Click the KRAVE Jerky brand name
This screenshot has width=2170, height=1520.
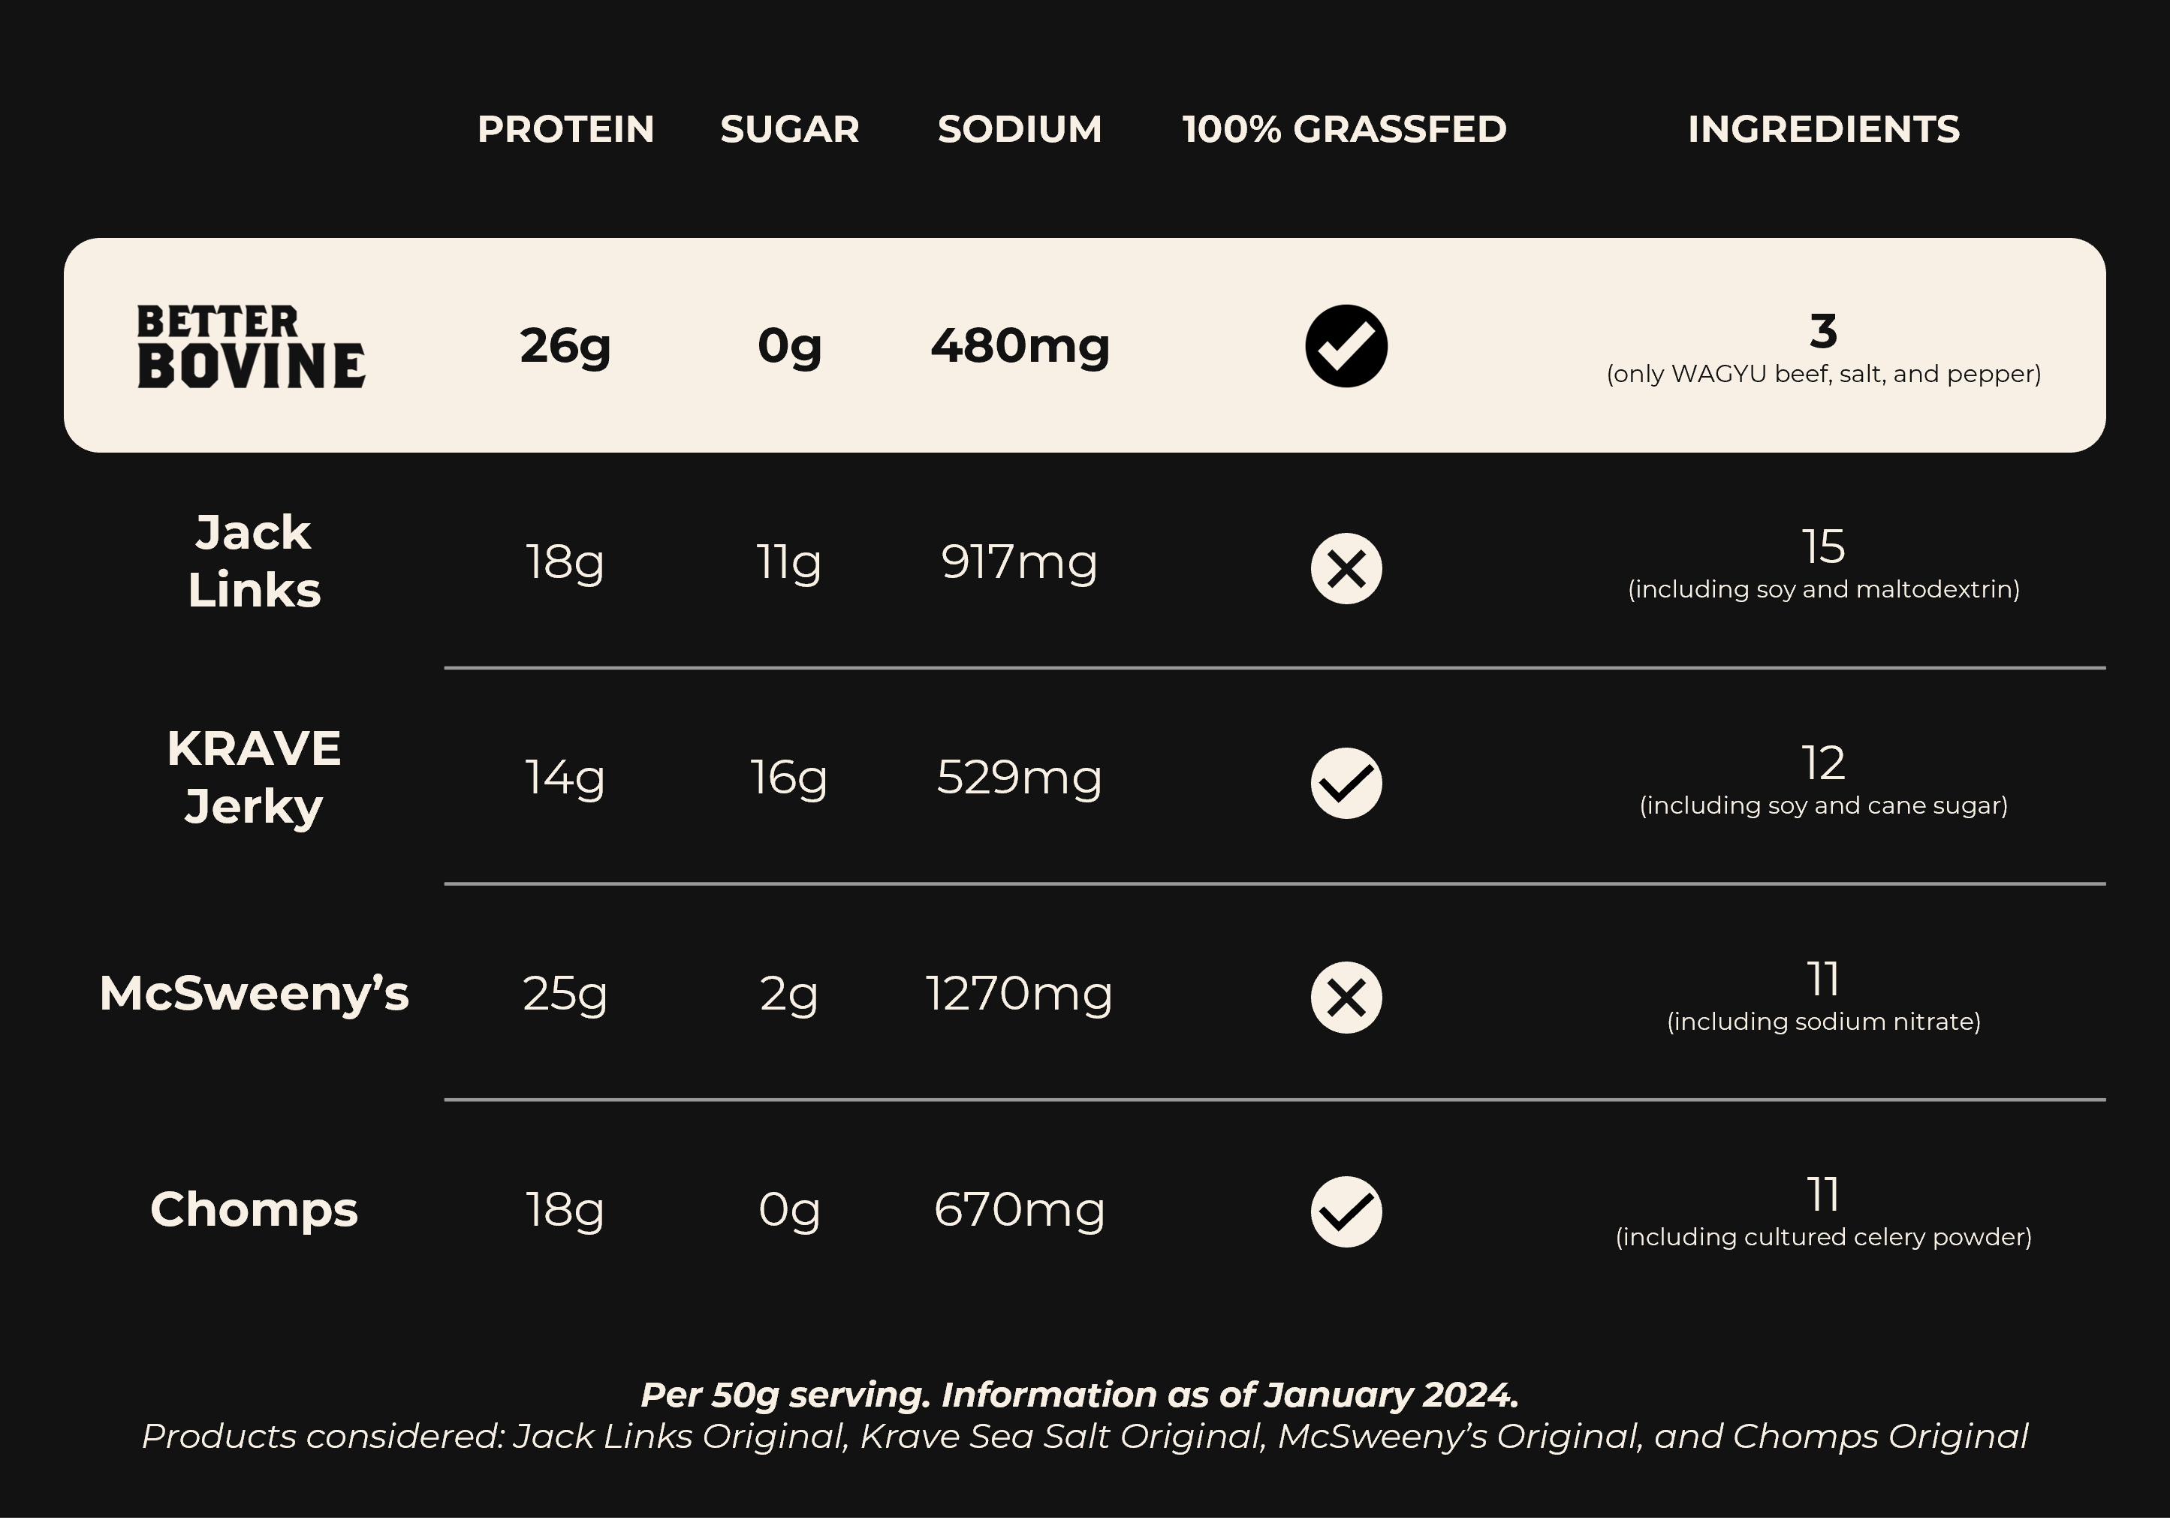tap(253, 777)
